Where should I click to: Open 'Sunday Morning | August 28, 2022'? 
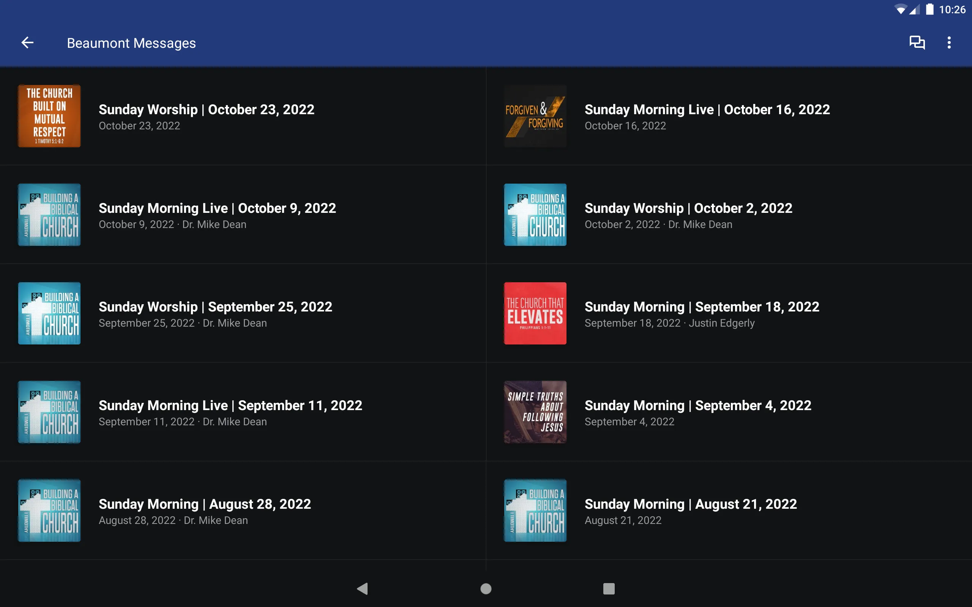(x=243, y=511)
